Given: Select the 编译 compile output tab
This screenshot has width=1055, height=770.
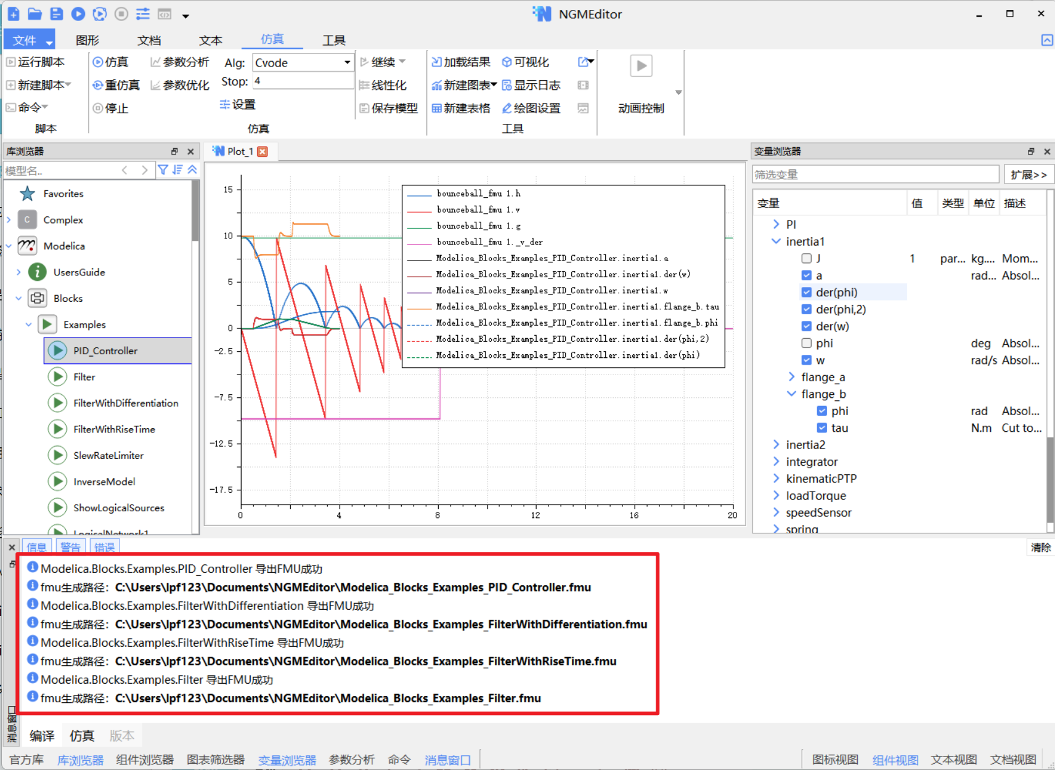Looking at the screenshot, I should pyautogui.click(x=42, y=736).
